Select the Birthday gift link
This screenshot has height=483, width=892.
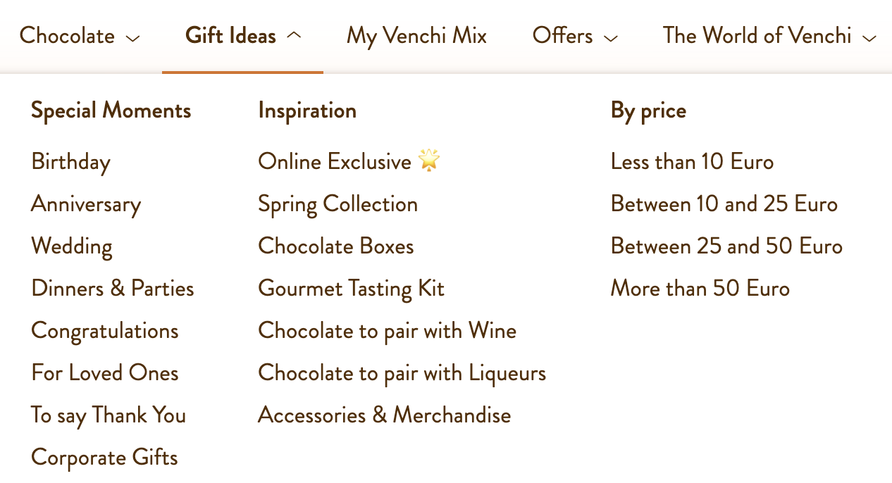[x=70, y=162]
